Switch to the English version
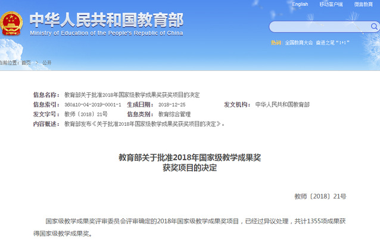 pos(300,4)
